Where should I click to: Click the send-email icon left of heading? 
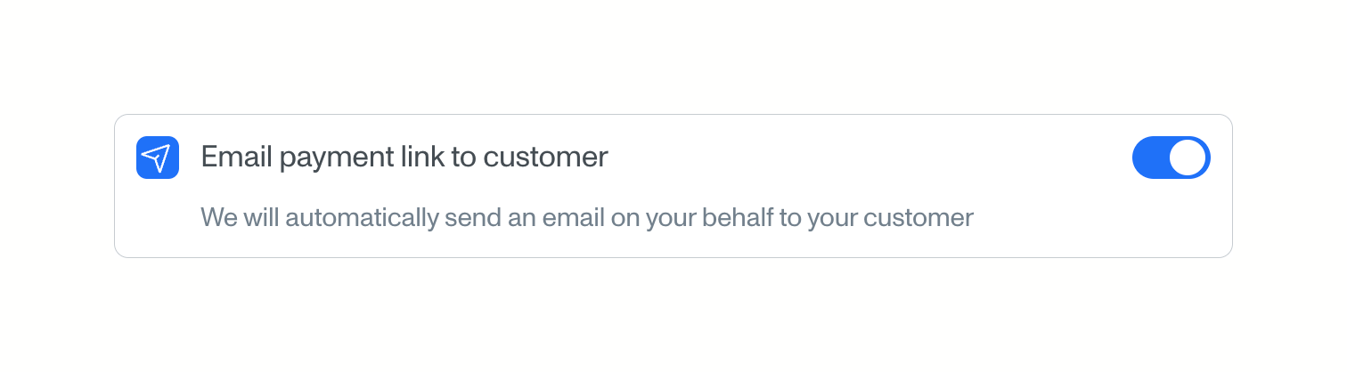pyautogui.click(x=158, y=158)
